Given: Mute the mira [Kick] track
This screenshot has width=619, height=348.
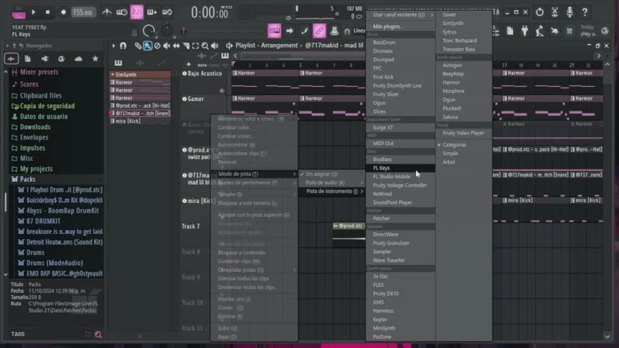Looking at the screenshot, I should coord(184,201).
